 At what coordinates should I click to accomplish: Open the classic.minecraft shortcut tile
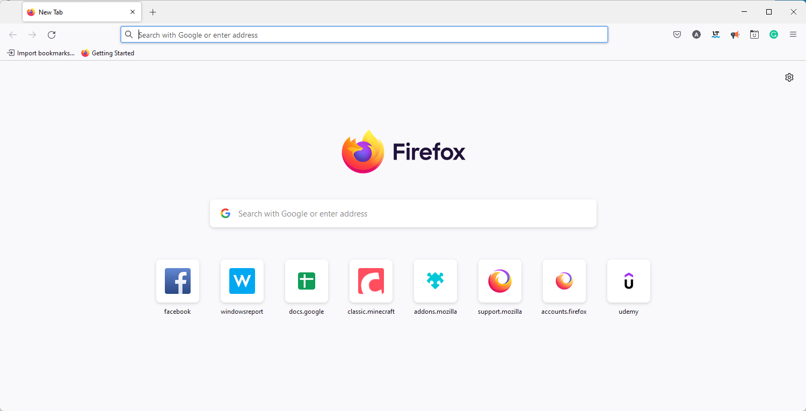point(371,281)
